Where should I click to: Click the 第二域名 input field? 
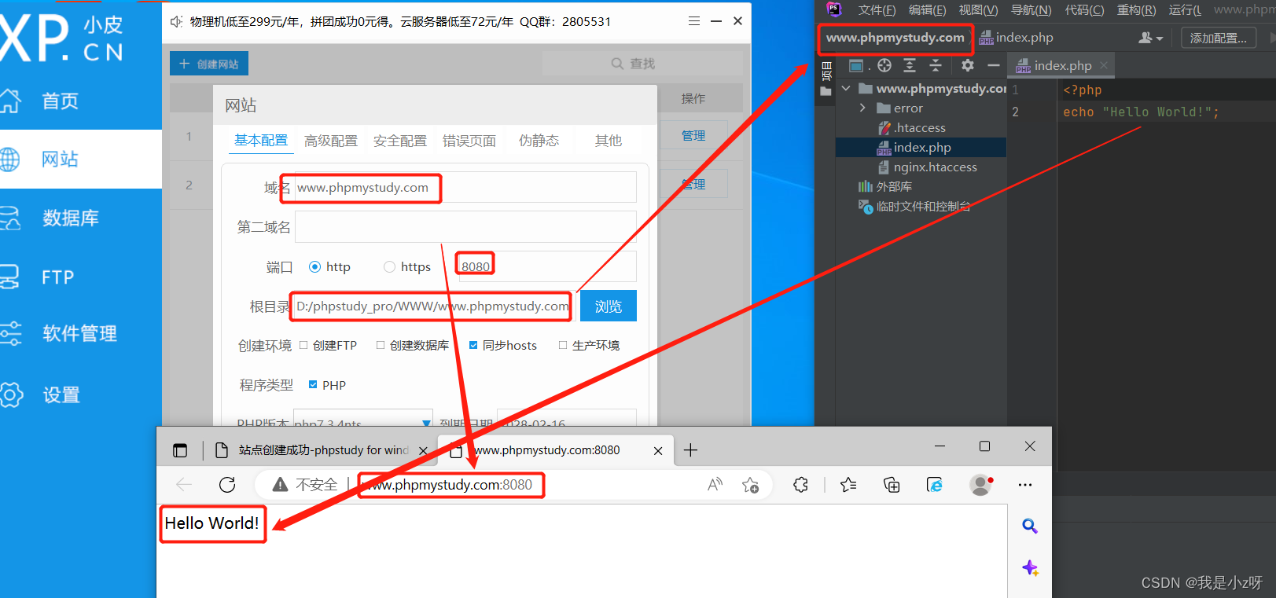click(x=465, y=226)
